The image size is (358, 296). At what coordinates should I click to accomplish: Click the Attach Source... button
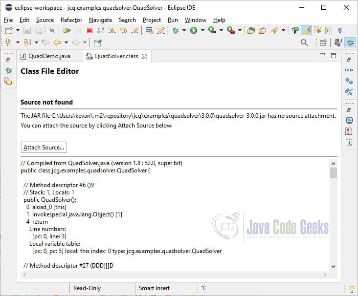pyautogui.click(x=44, y=148)
